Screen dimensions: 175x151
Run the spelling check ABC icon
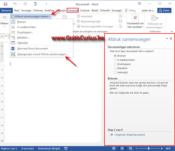coord(35,4)
